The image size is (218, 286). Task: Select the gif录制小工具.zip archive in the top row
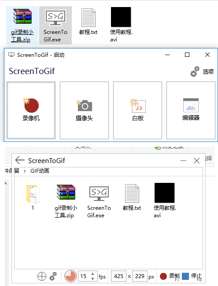(x=22, y=25)
